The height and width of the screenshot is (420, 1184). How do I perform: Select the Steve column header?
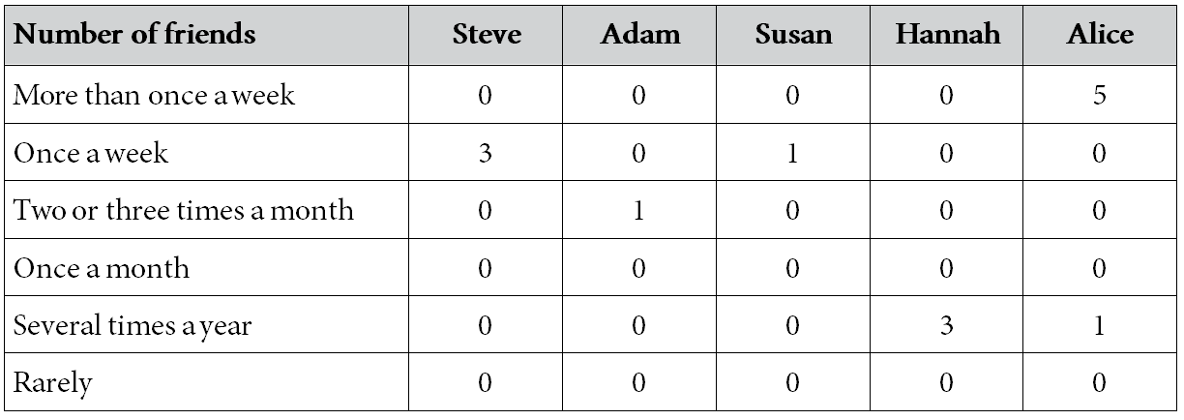click(x=487, y=37)
